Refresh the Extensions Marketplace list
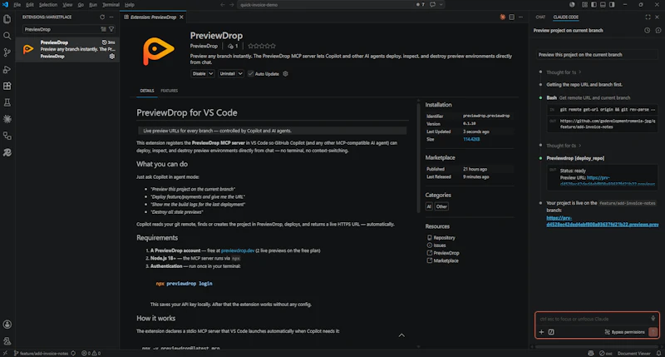The image size is (665, 357). pos(102,17)
